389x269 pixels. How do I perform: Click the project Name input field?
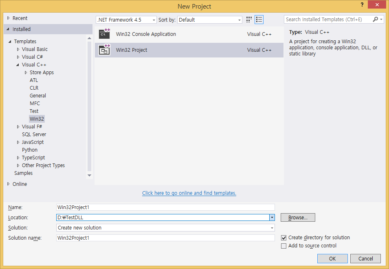point(165,207)
